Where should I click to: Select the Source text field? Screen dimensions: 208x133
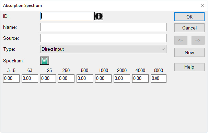coord(103,38)
